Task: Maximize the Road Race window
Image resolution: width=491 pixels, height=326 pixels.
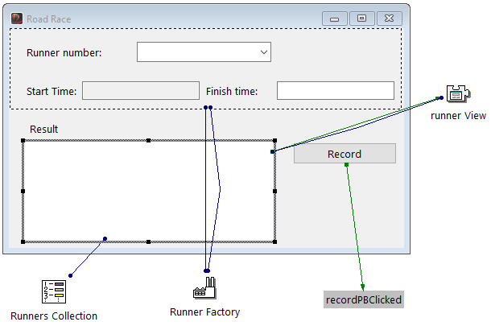Action: pos(361,18)
